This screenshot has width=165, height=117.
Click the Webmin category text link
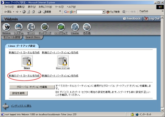(x=6, y=33)
